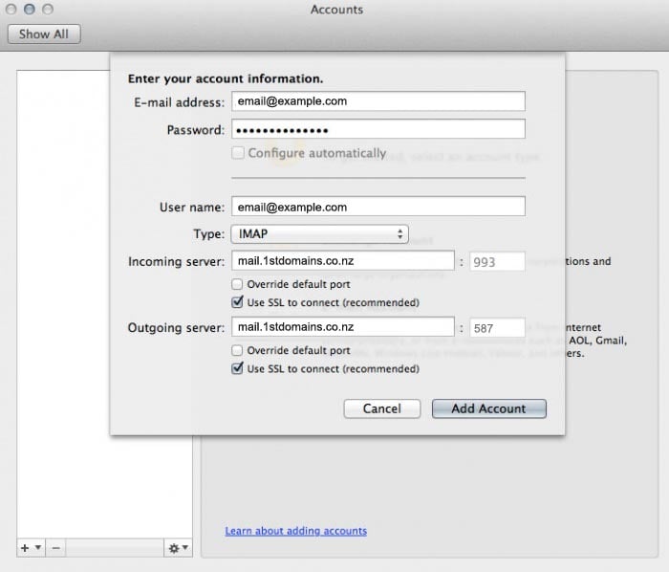Toggle Use SSL for incoming server
This screenshot has height=572, width=669.
click(x=237, y=302)
